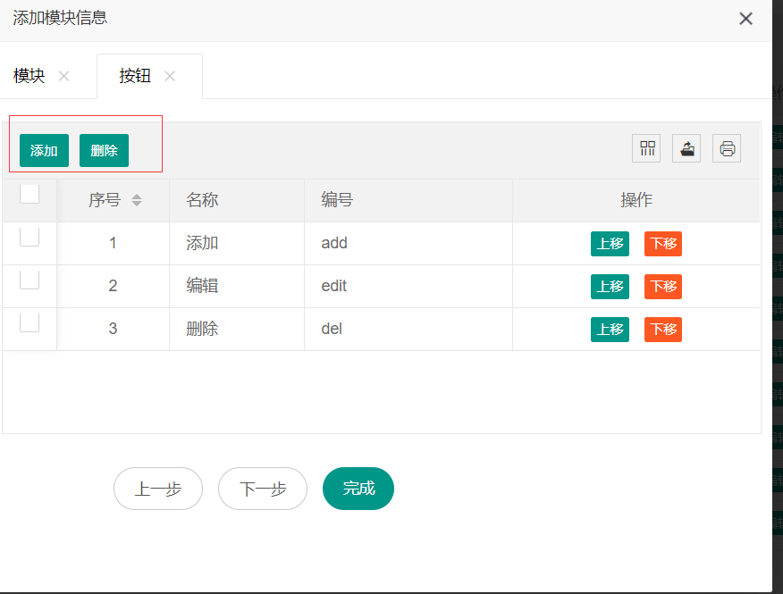Switch to the 模块 tab

pyautogui.click(x=29, y=76)
